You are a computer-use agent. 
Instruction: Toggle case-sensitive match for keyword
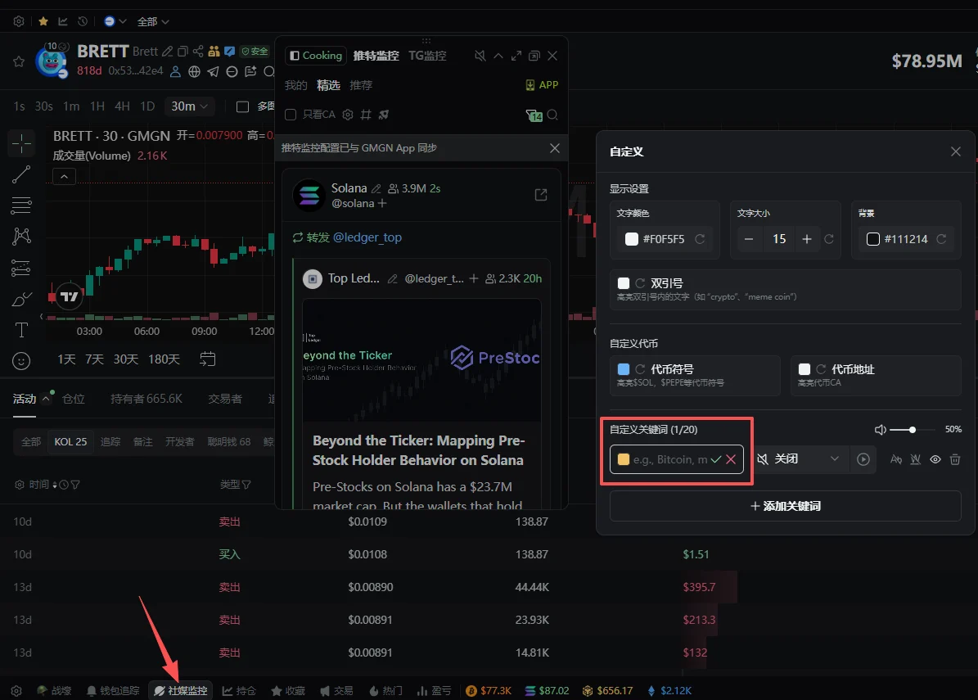pyautogui.click(x=895, y=459)
